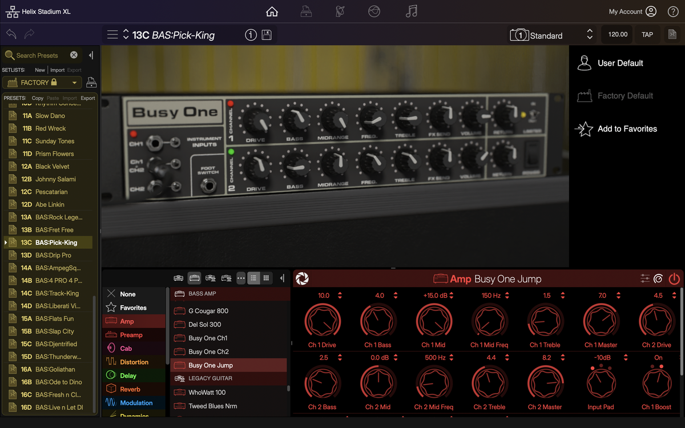
Task: Click the save preset floppy disk icon
Action: point(267,35)
